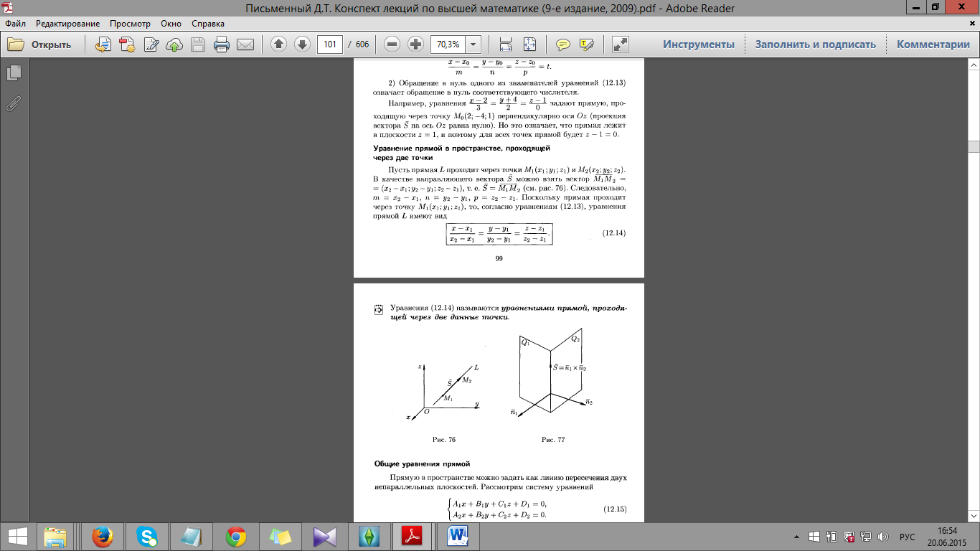Viewport: 980px width, 551px height.
Task: Click the Открыть (Open) folder button
Action: [x=40, y=44]
